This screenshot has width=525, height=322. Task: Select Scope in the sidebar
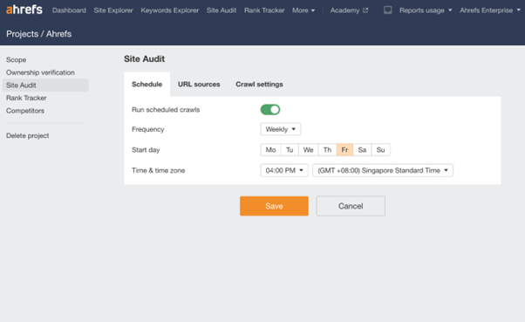pos(16,59)
